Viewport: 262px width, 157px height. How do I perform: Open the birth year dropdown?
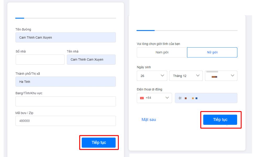point(221,76)
